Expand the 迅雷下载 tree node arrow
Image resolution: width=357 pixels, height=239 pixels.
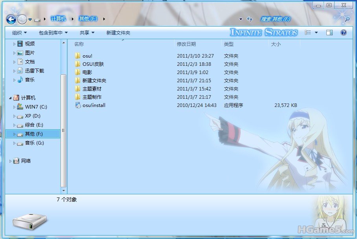pyautogui.click(x=14, y=71)
